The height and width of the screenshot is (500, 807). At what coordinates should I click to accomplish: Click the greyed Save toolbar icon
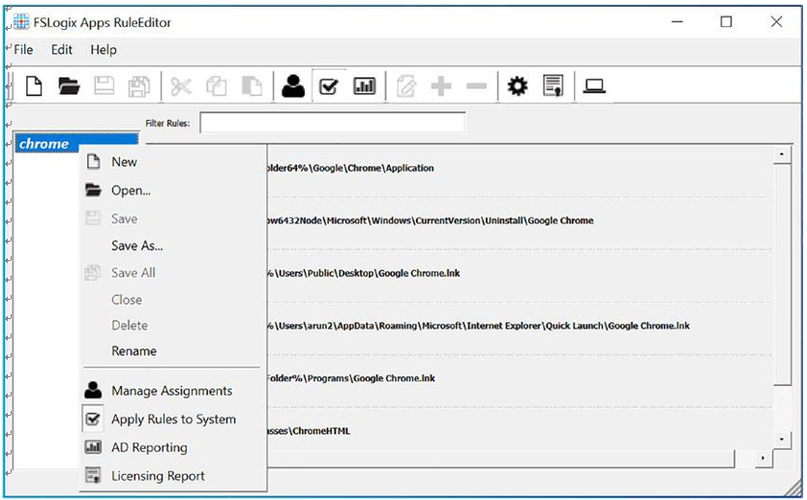tap(104, 86)
